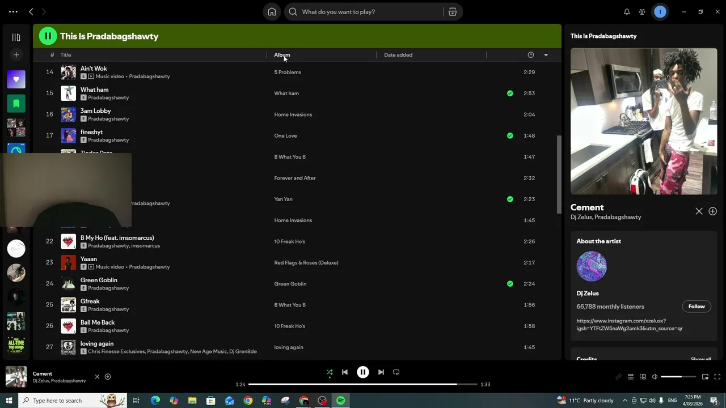Screen dimensions: 726x408
Task: Sort tracks by the Album column
Action: click(x=282, y=55)
